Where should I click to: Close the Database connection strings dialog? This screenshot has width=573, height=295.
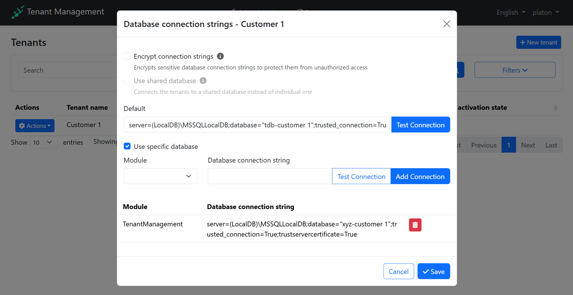pyautogui.click(x=447, y=24)
